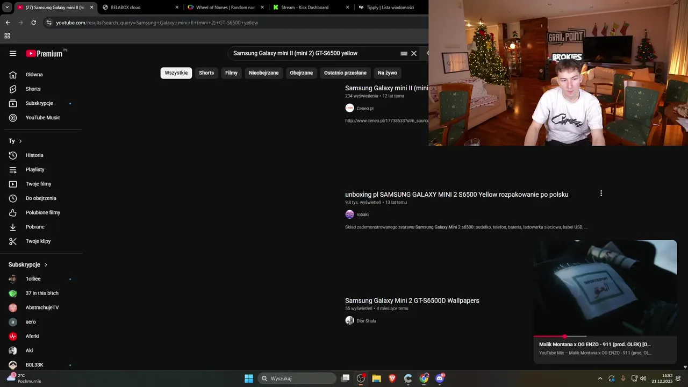Open Shorts from the left sidebar
Screen dimensions: 688x387
coord(33,89)
